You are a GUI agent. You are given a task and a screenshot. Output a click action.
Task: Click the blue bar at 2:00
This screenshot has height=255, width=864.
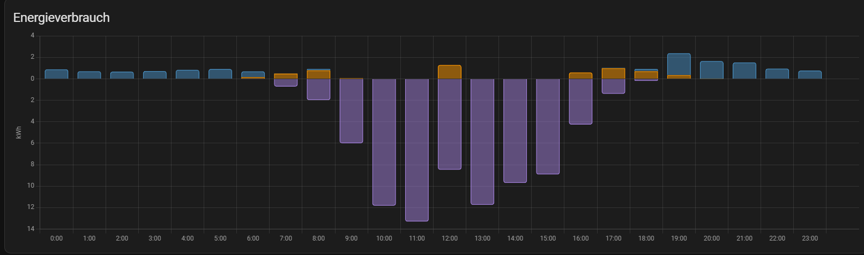pos(122,75)
